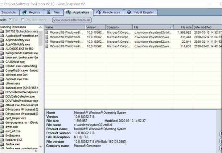Click folder icon for Explorer.EXE
Viewport: 222px width, 153px height.
pos(2,140)
